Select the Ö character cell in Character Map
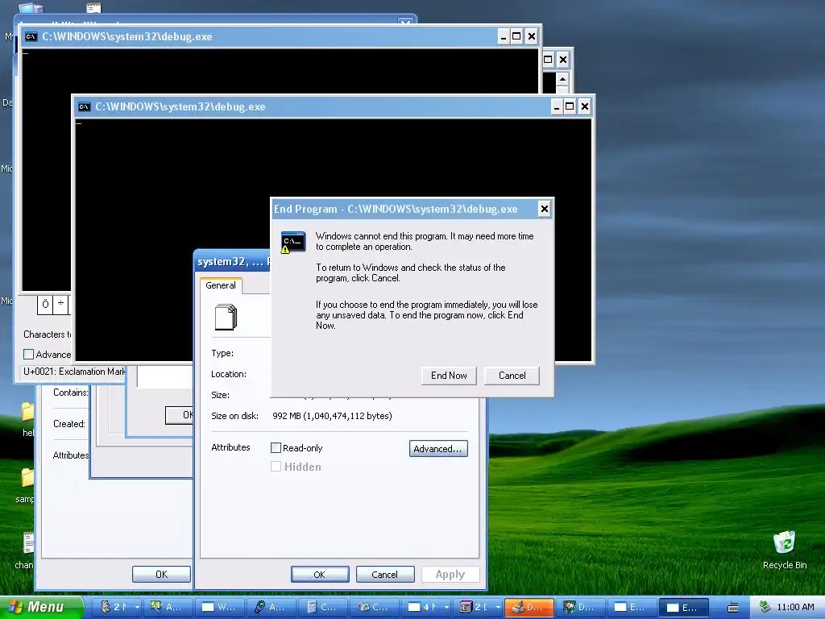This screenshot has height=619, width=825. pos(45,304)
